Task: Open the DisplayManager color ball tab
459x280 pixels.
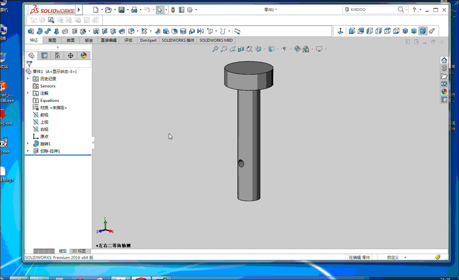Action: 84,56
